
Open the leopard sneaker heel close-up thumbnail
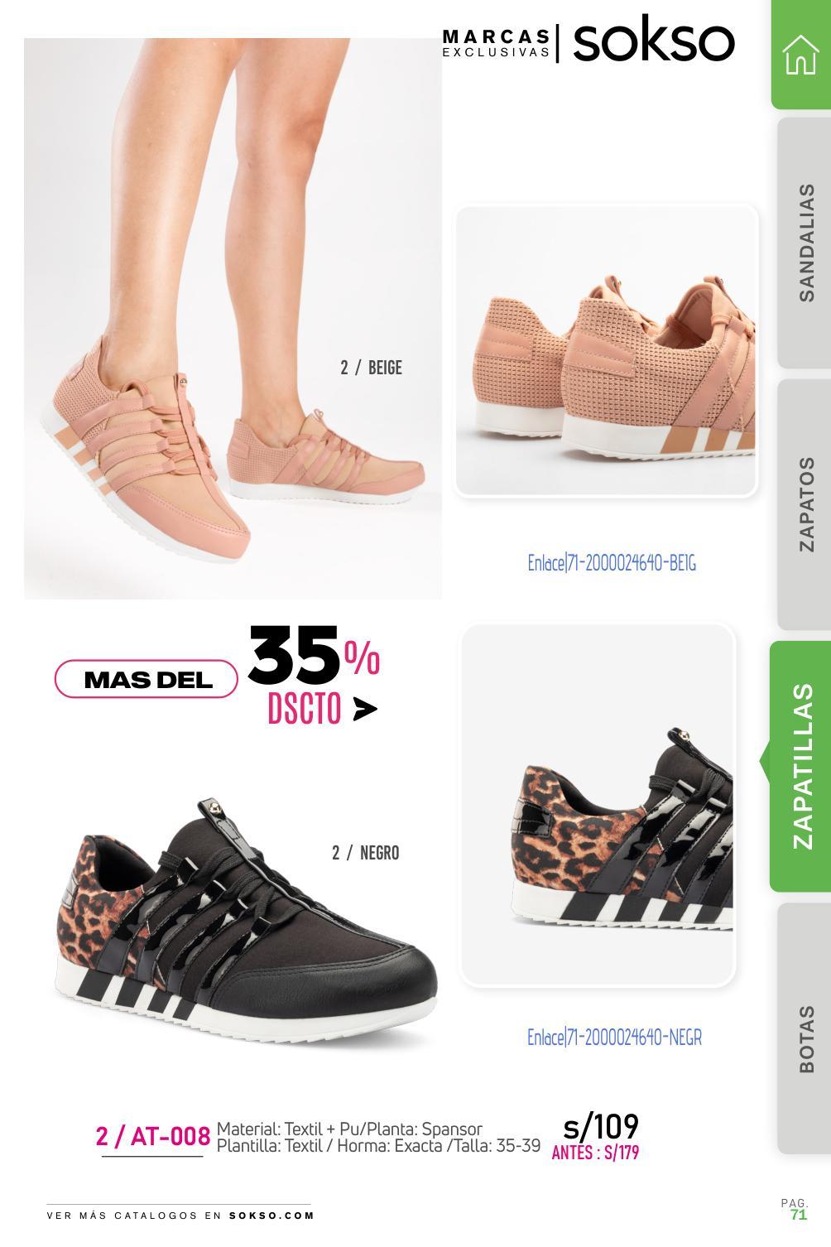pyautogui.click(x=598, y=805)
